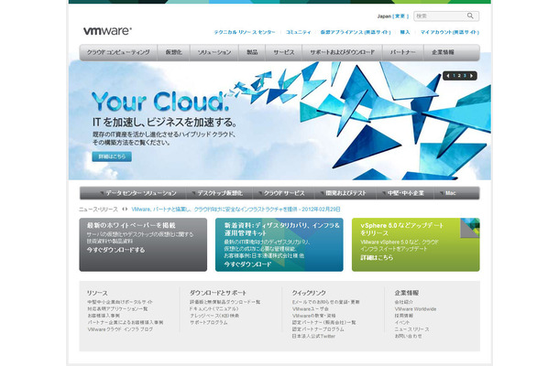
Task: Open お問い合わせ footer link
Action: (x=408, y=336)
